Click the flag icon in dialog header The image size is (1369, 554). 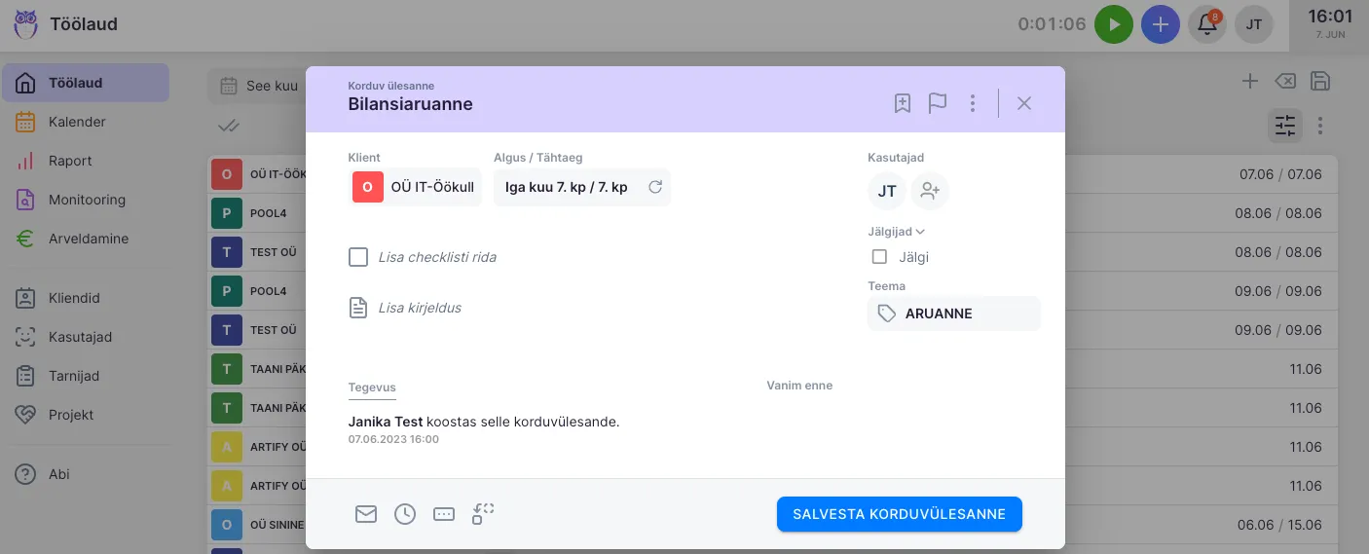point(938,103)
